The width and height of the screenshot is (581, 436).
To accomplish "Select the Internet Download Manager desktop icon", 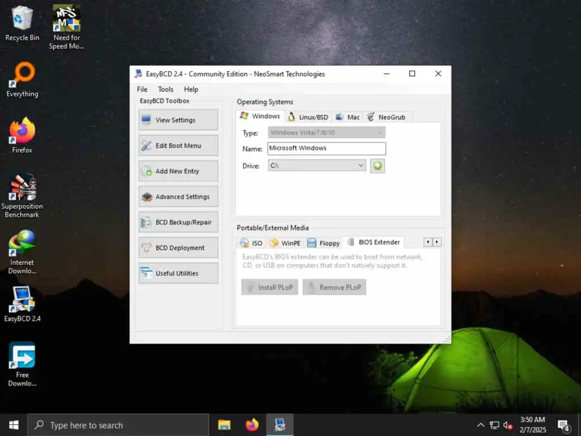I will point(22,252).
